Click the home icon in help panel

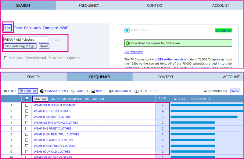tap(127, 30)
